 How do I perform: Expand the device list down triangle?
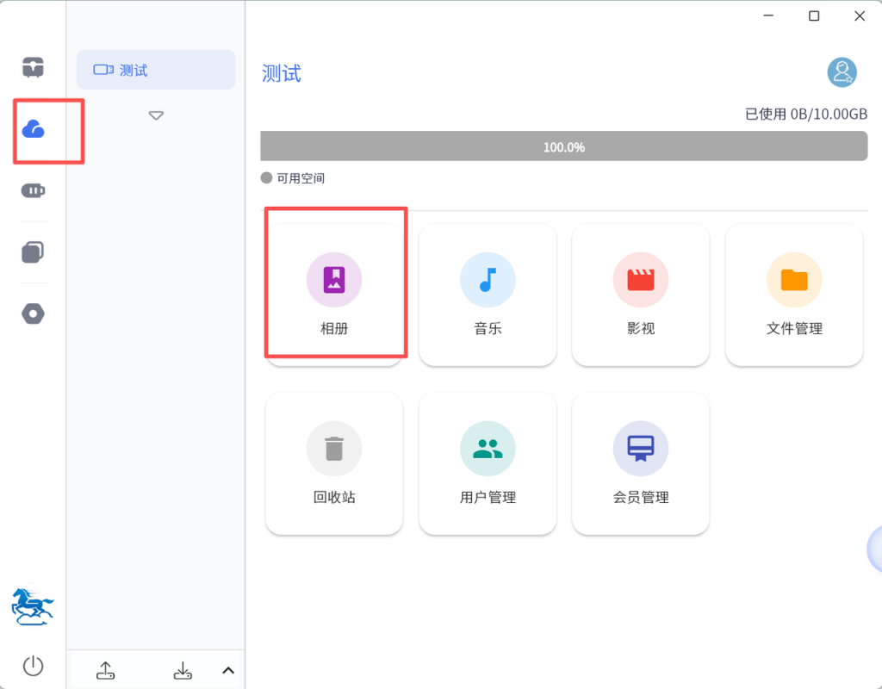tap(156, 115)
